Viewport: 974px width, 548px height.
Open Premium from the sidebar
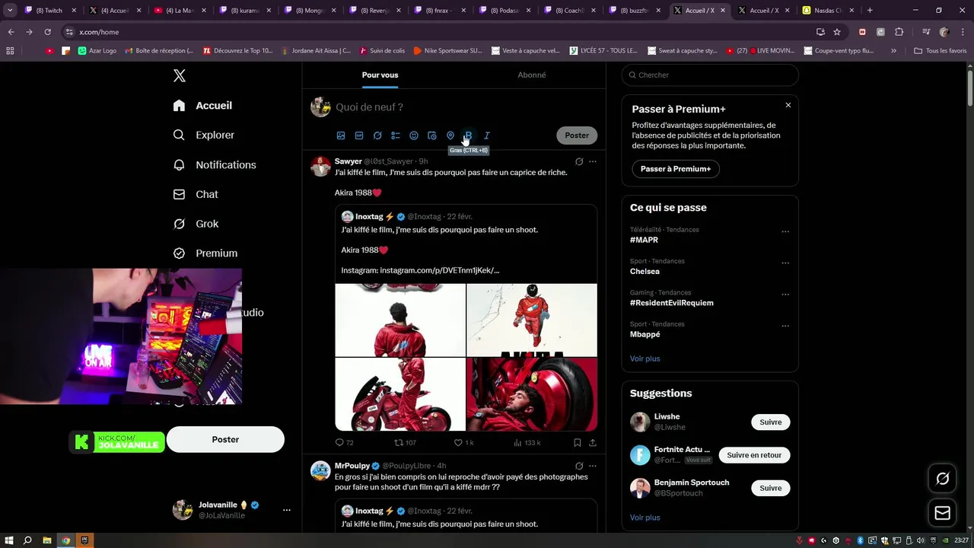(x=205, y=253)
